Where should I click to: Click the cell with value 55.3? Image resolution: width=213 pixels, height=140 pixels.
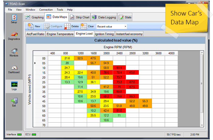[x=145, y=101]
